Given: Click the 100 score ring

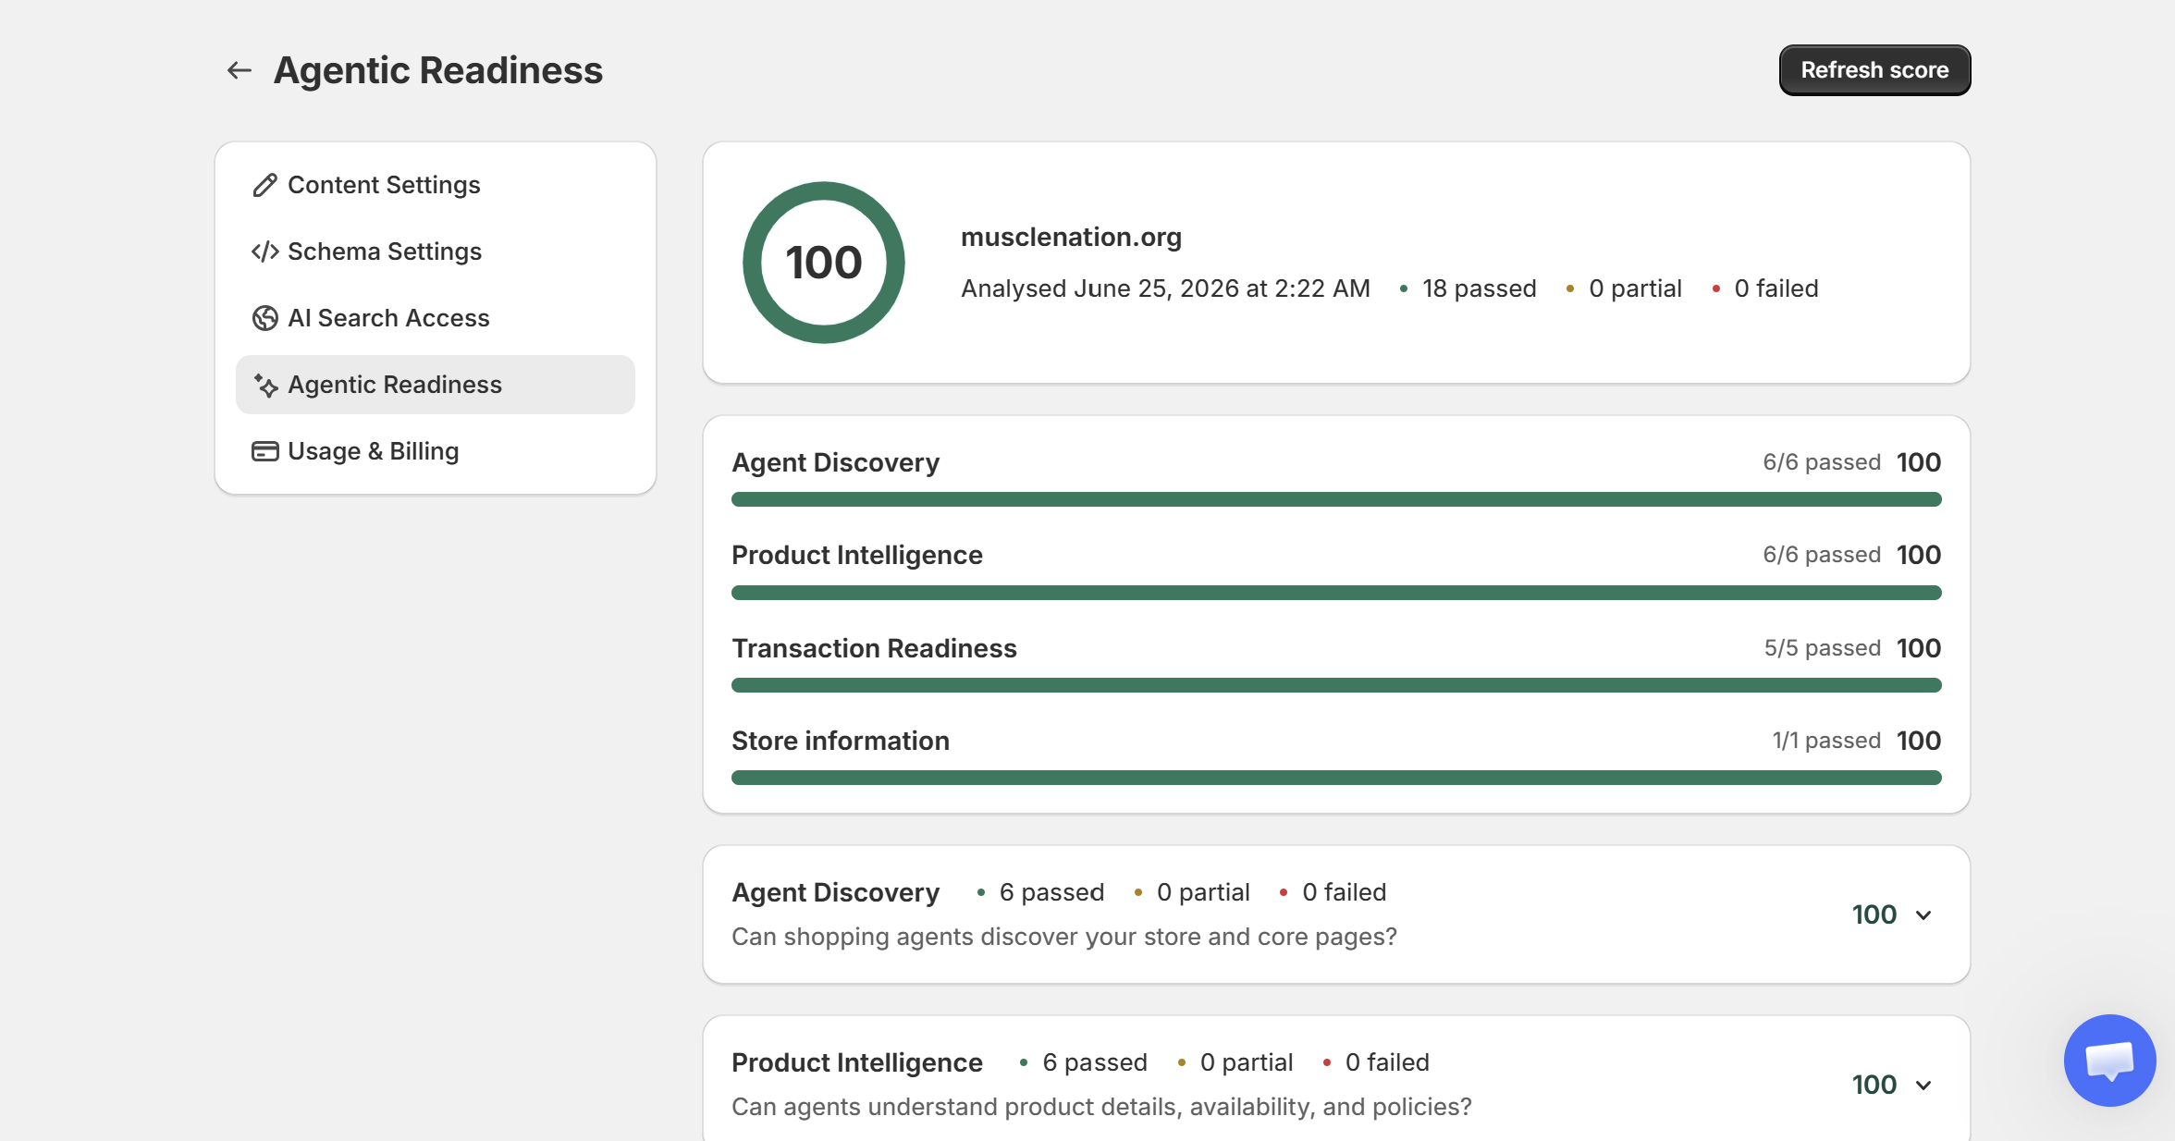Looking at the screenshot, I should click(823, 263).
